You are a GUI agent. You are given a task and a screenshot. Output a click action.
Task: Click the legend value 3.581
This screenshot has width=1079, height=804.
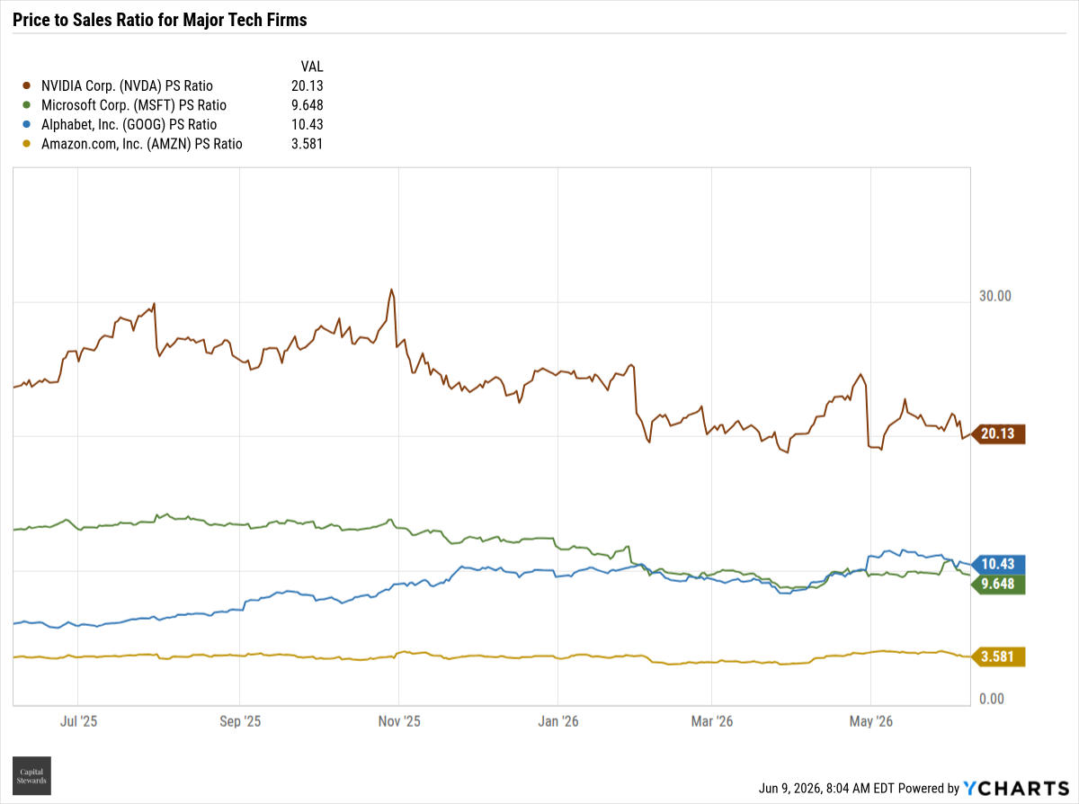[x=307, y=144]
